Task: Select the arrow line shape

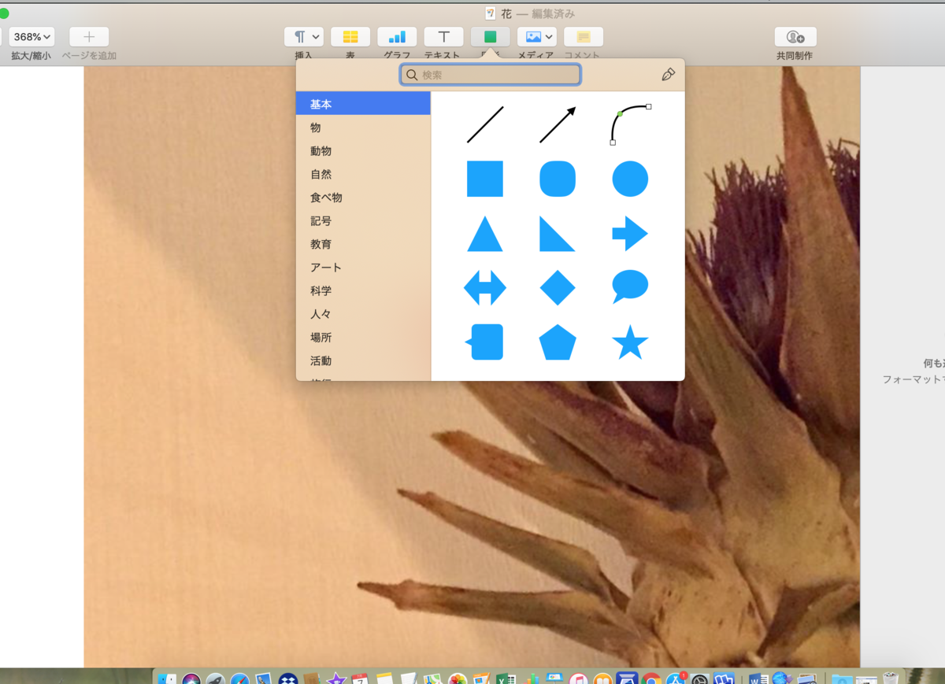Action: (x=558, y=125)
